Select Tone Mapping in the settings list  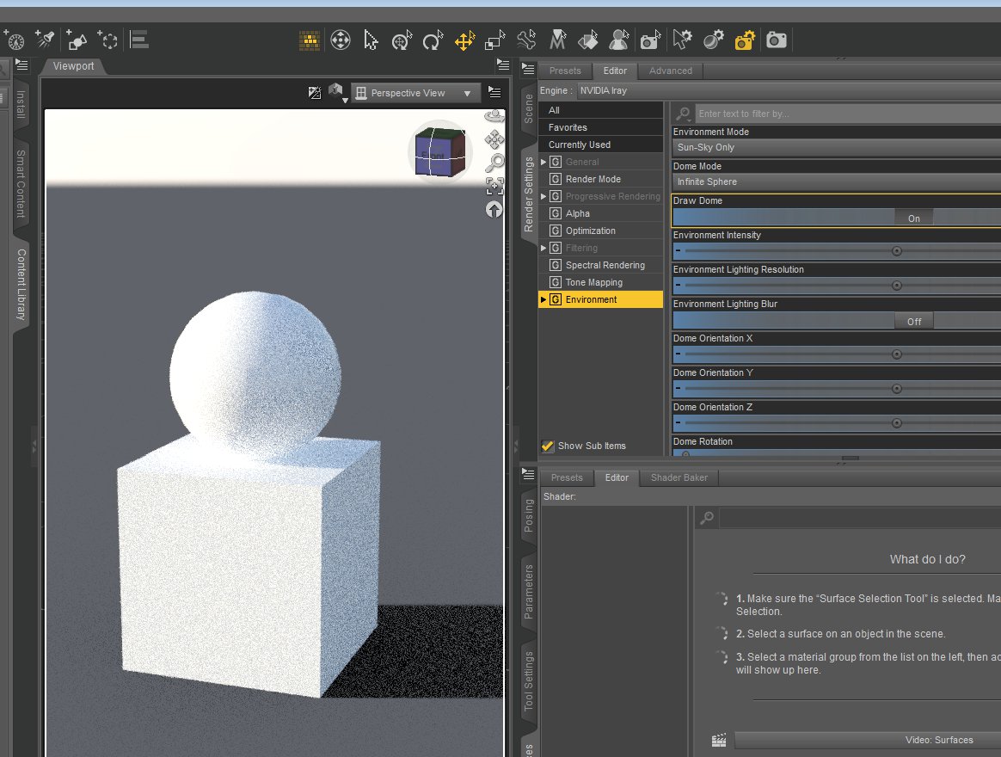593,282
